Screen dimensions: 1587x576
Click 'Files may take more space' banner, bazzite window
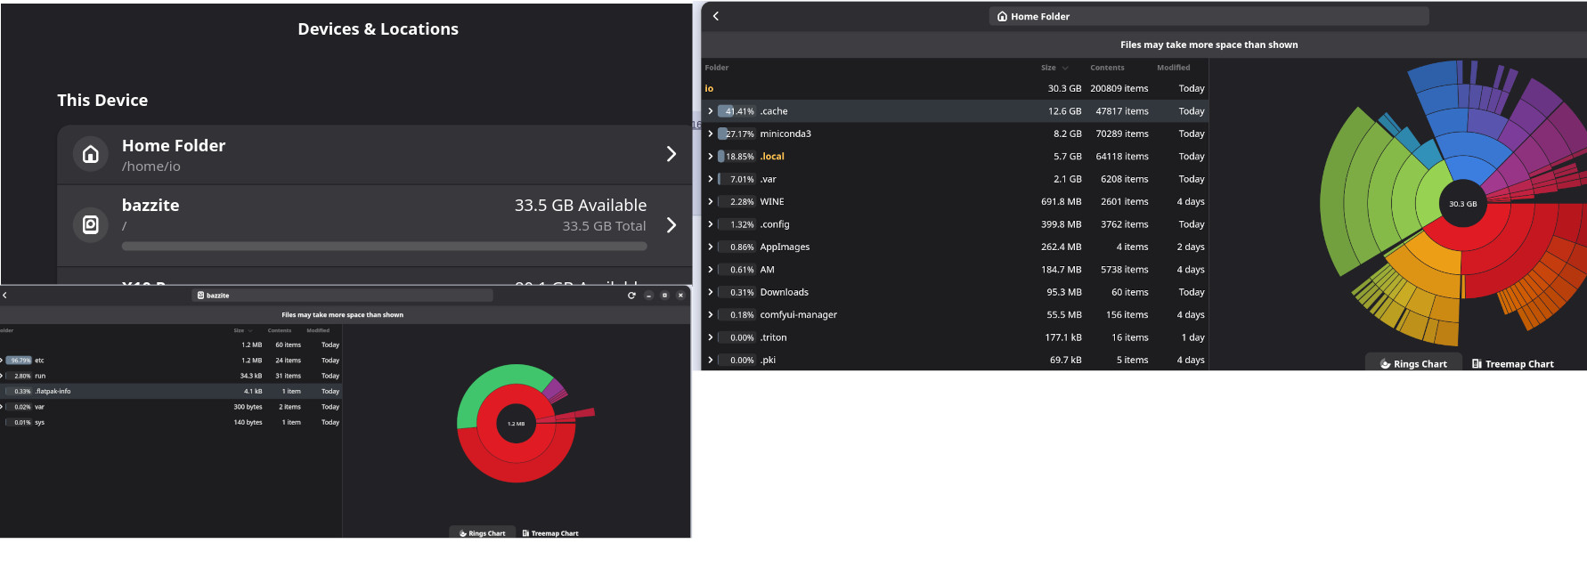click(x=342, y=315)
